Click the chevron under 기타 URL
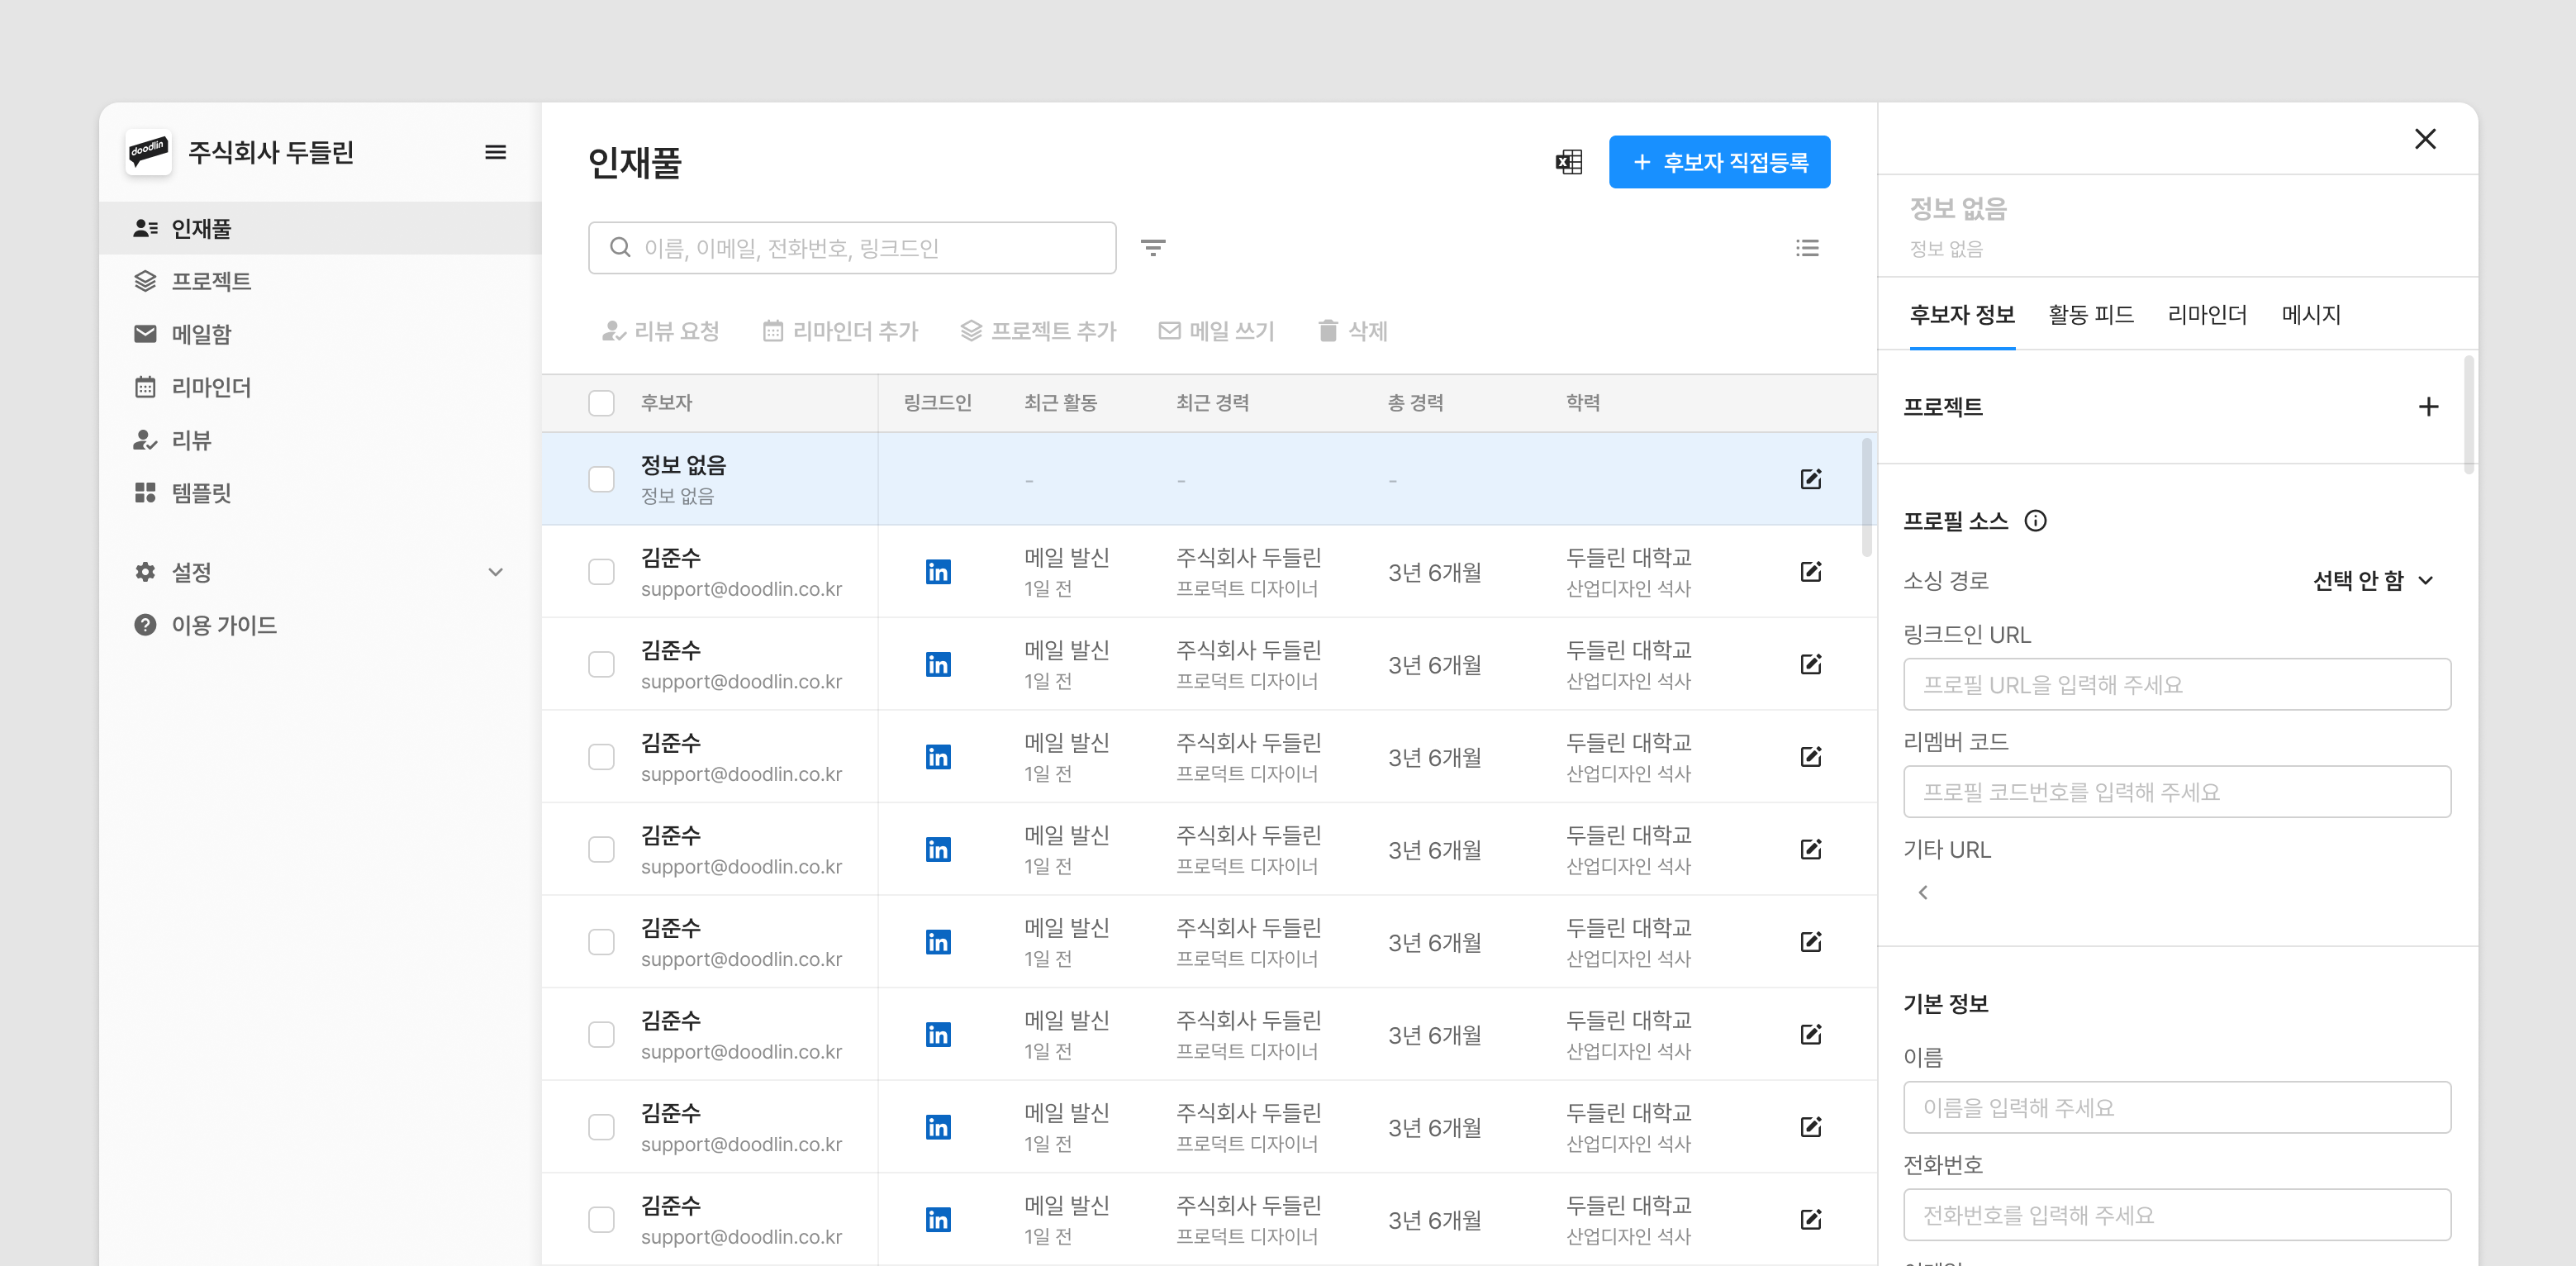Viewport: 2576px width, 1266px height. pos(1922,892)
